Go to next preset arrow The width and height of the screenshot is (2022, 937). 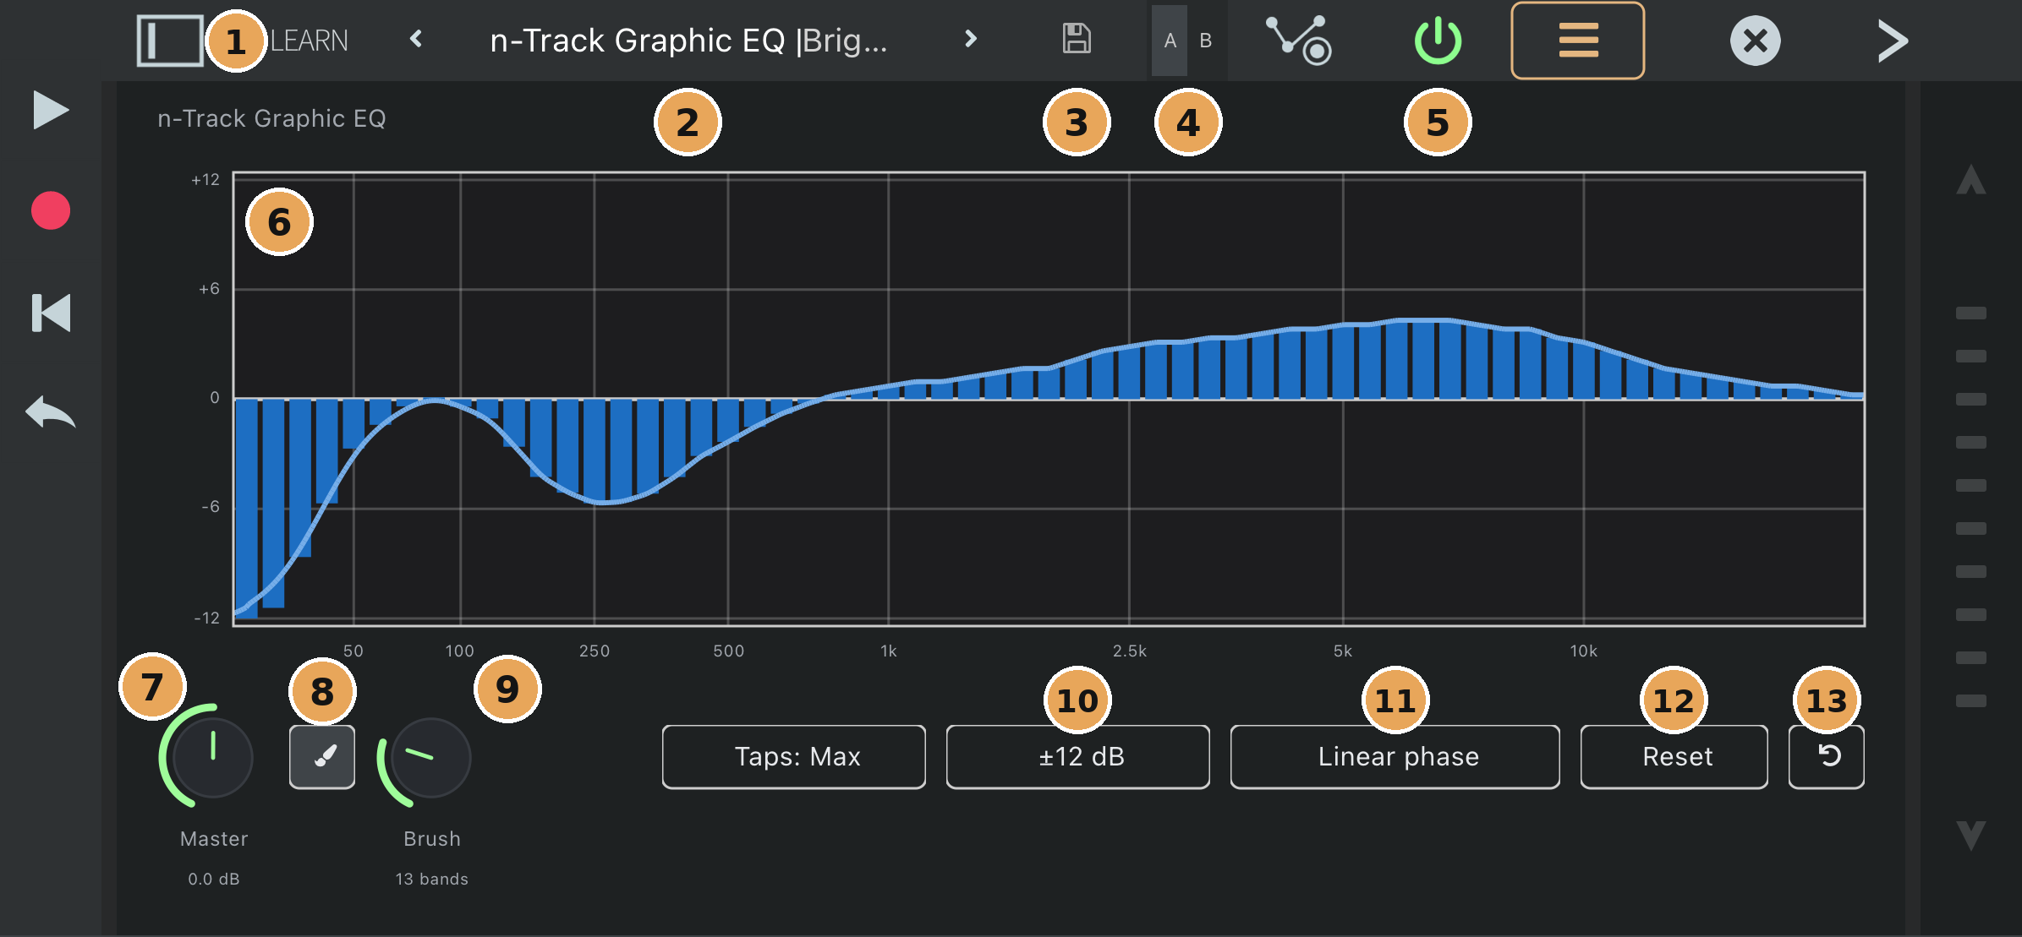point(971,39)
